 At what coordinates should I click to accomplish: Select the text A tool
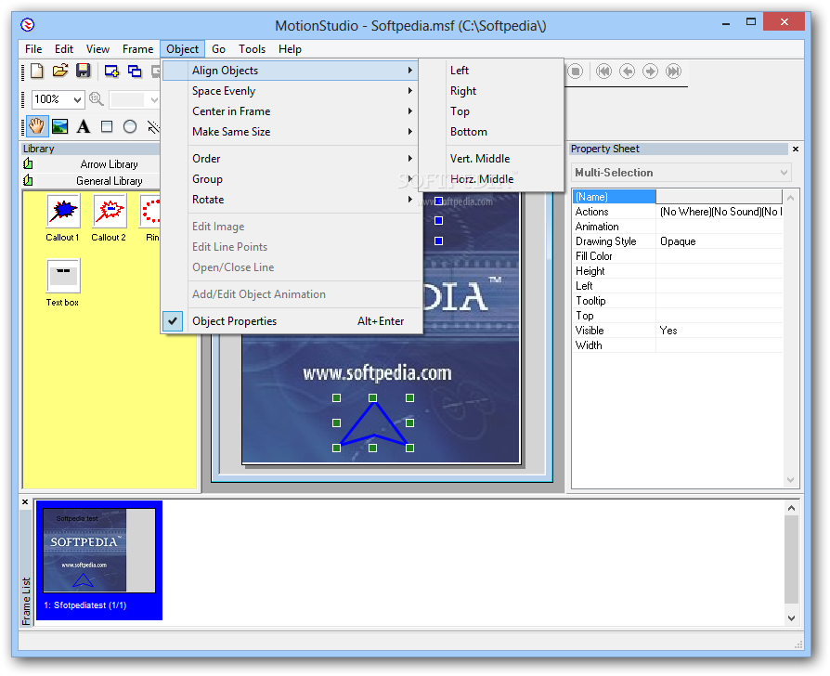(x=84, y=126)
